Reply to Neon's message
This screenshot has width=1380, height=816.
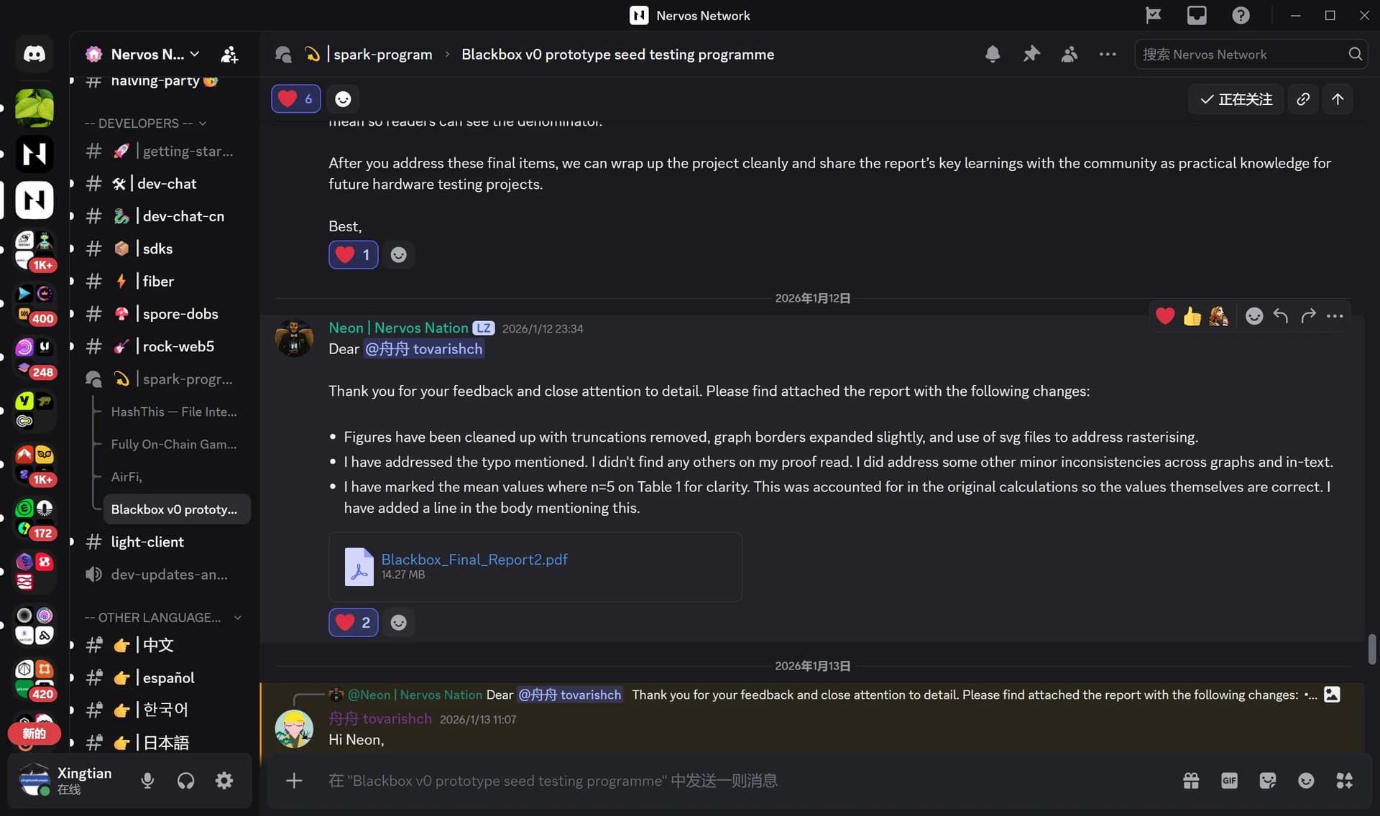1281,316
